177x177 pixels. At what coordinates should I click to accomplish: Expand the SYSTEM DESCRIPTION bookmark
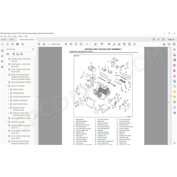[9, 97]
